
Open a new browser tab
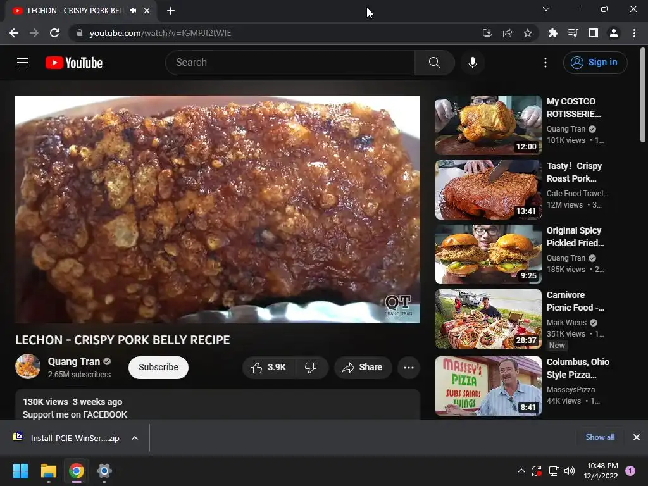point(171,11)
